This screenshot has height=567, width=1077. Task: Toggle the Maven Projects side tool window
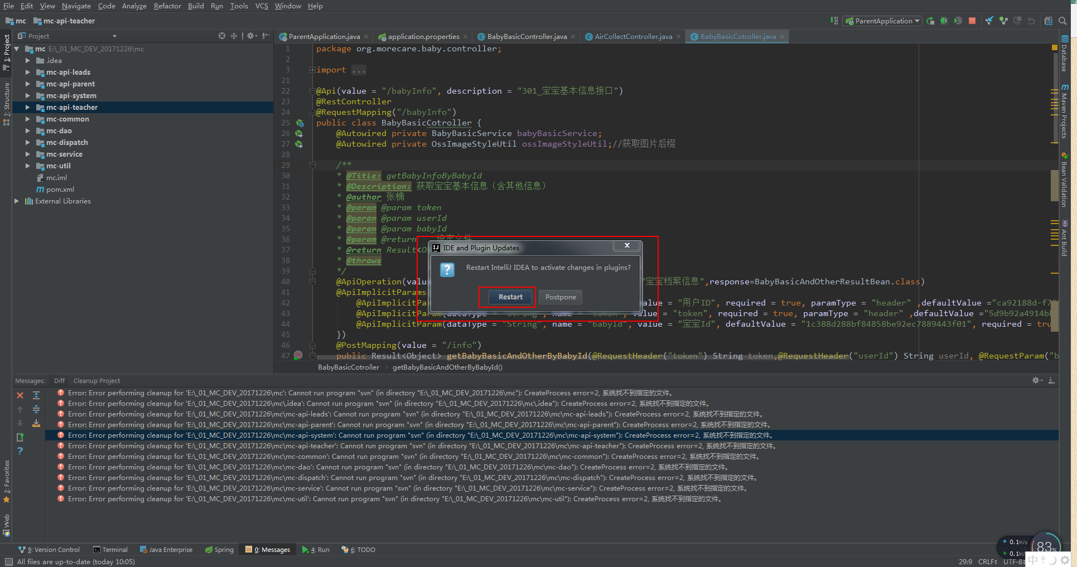(x=1065, y=112)
